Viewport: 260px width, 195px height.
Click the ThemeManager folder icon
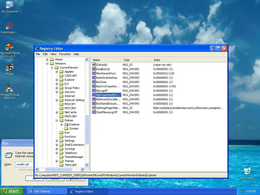61,157
